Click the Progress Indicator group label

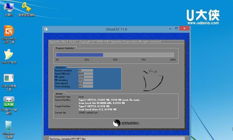pos(65,48)
